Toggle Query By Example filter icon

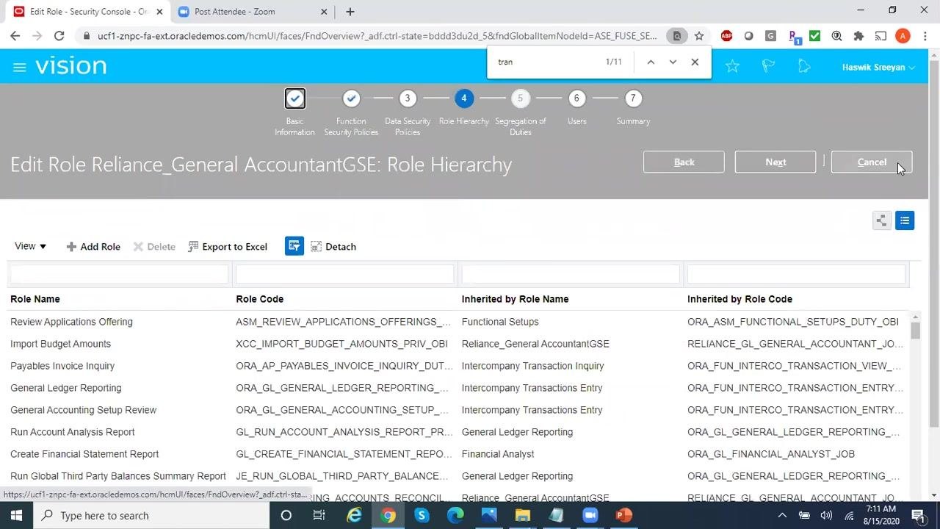coord(294,246)
